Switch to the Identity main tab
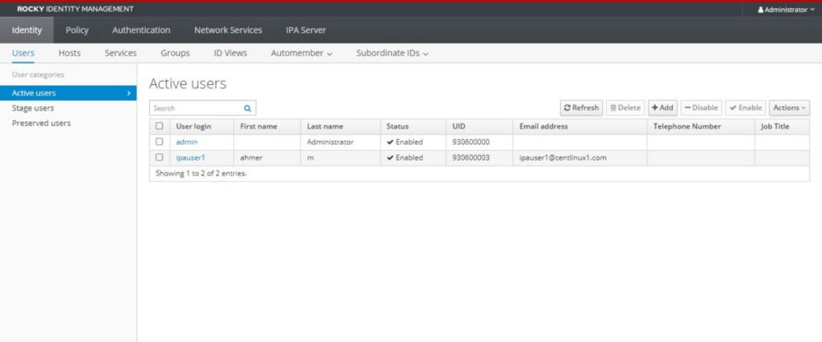Image resolution: width=822 pixels, height=342 pixels. (x=26, y=30)
